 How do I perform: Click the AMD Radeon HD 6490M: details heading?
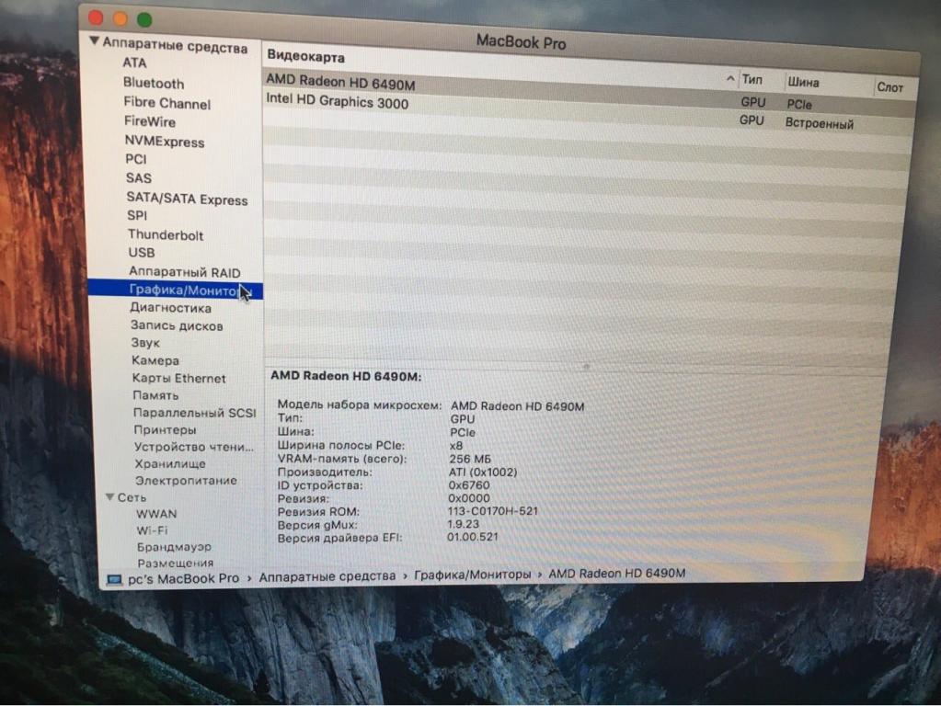[346, 376]
